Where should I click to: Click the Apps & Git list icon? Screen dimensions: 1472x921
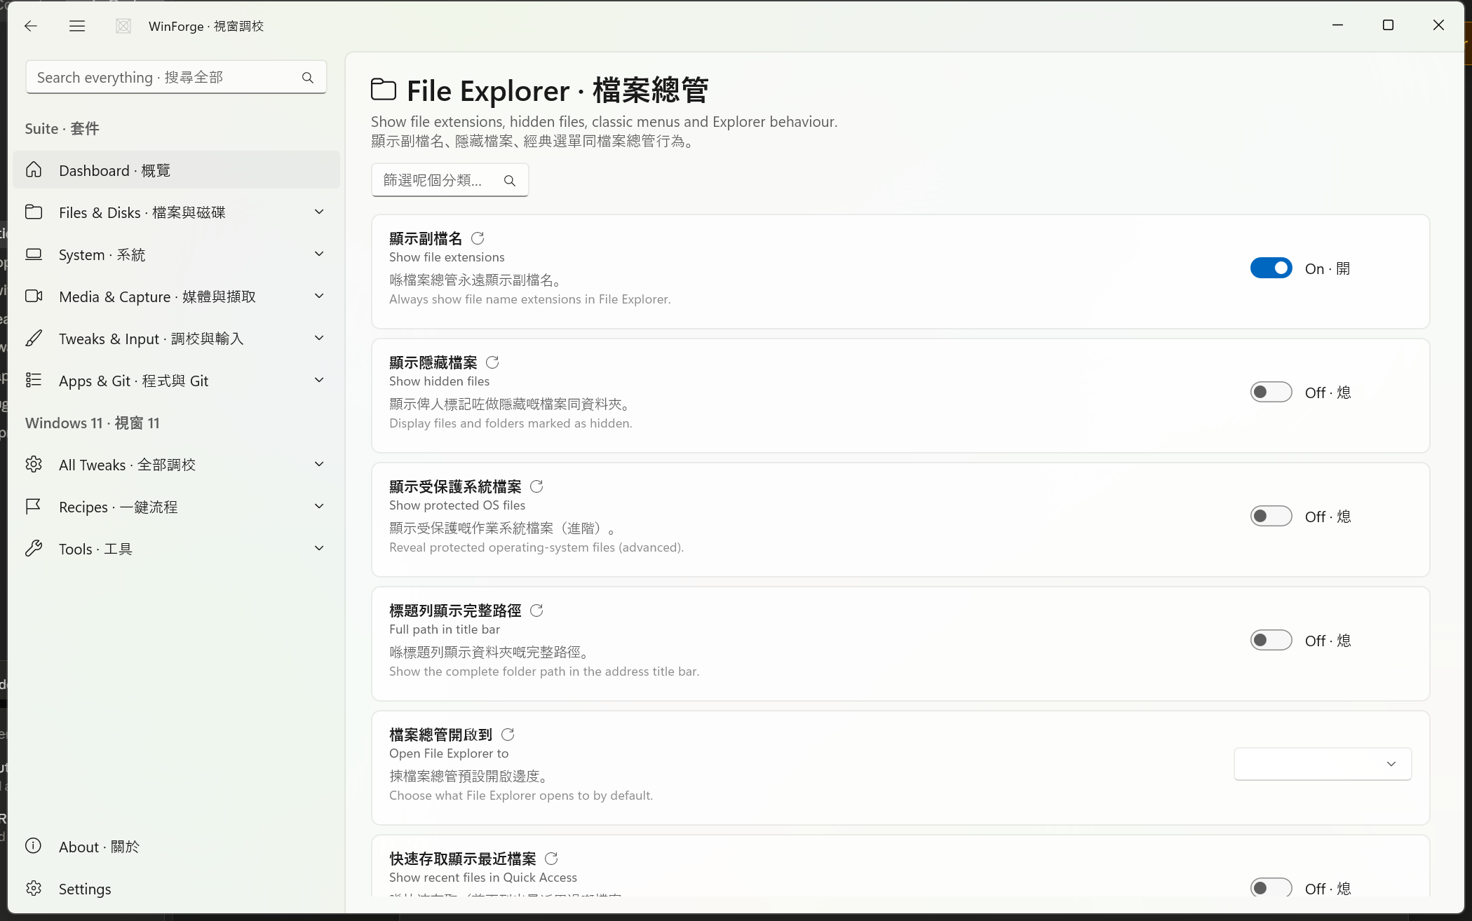coord(34,380)
